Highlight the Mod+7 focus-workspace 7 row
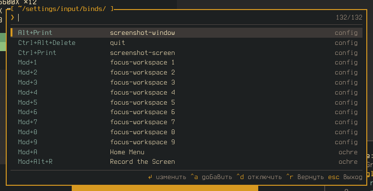Image resolution: width=373 pixels, height=191 pixels. point(186,122)
